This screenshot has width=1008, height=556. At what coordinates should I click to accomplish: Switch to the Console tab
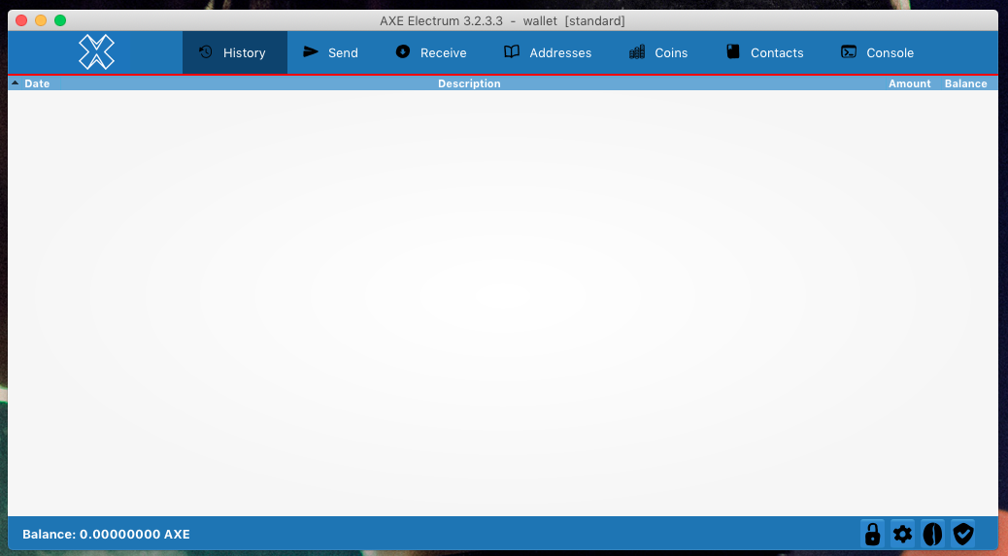coord(878,52)
